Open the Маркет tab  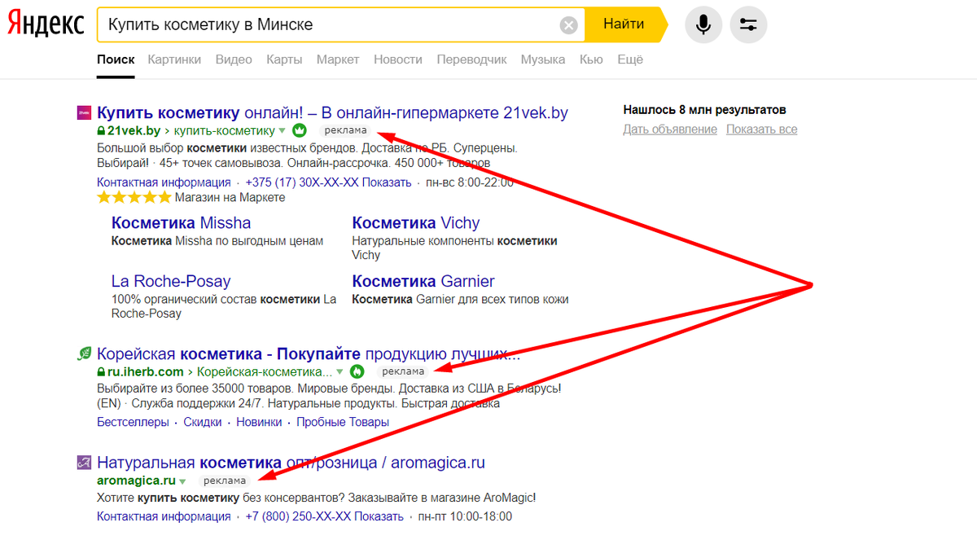338,59
